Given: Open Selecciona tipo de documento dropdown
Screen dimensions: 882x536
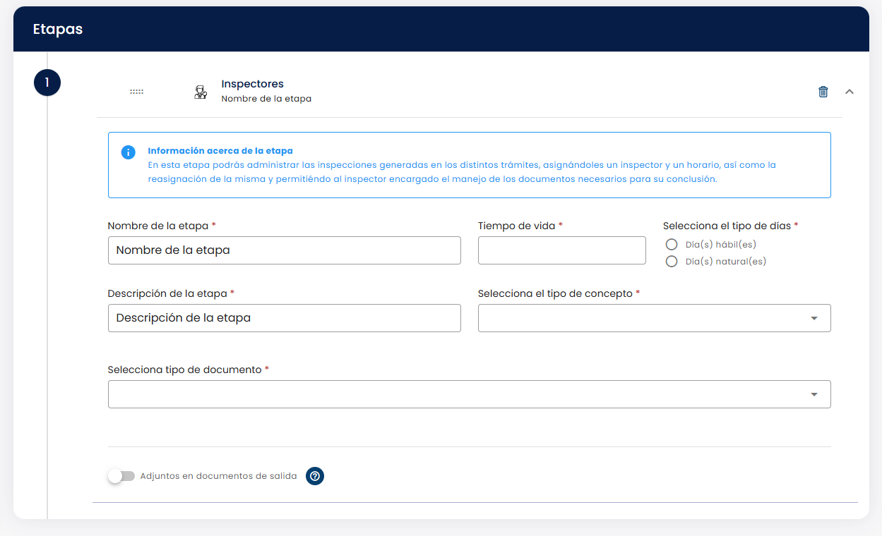Looking at the screenshot, I should pyautogui.click(x=469, y=394).
